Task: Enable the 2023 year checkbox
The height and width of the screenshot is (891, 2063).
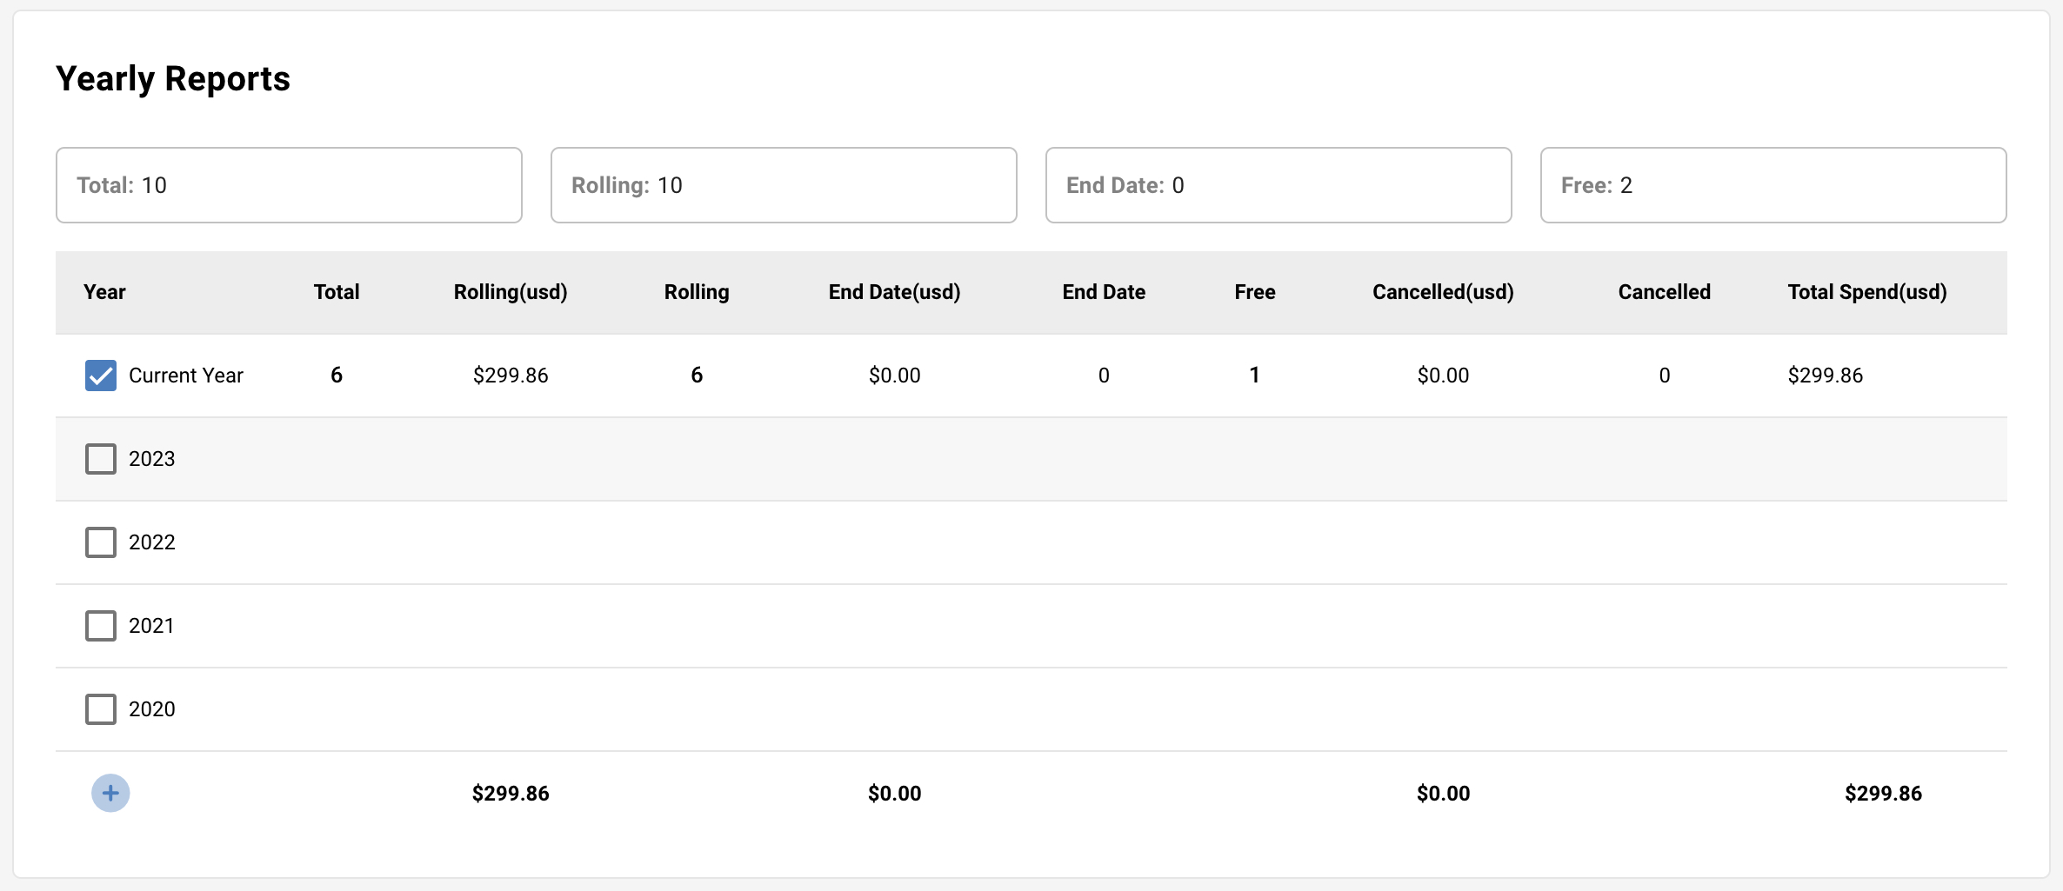Action: (101, 459)
